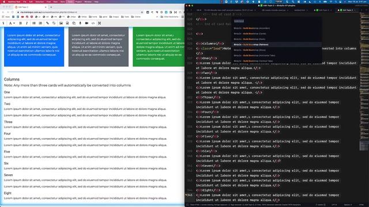Open the Project menu in the menu bar
The image size is (369, 207).
coord(78,2)
